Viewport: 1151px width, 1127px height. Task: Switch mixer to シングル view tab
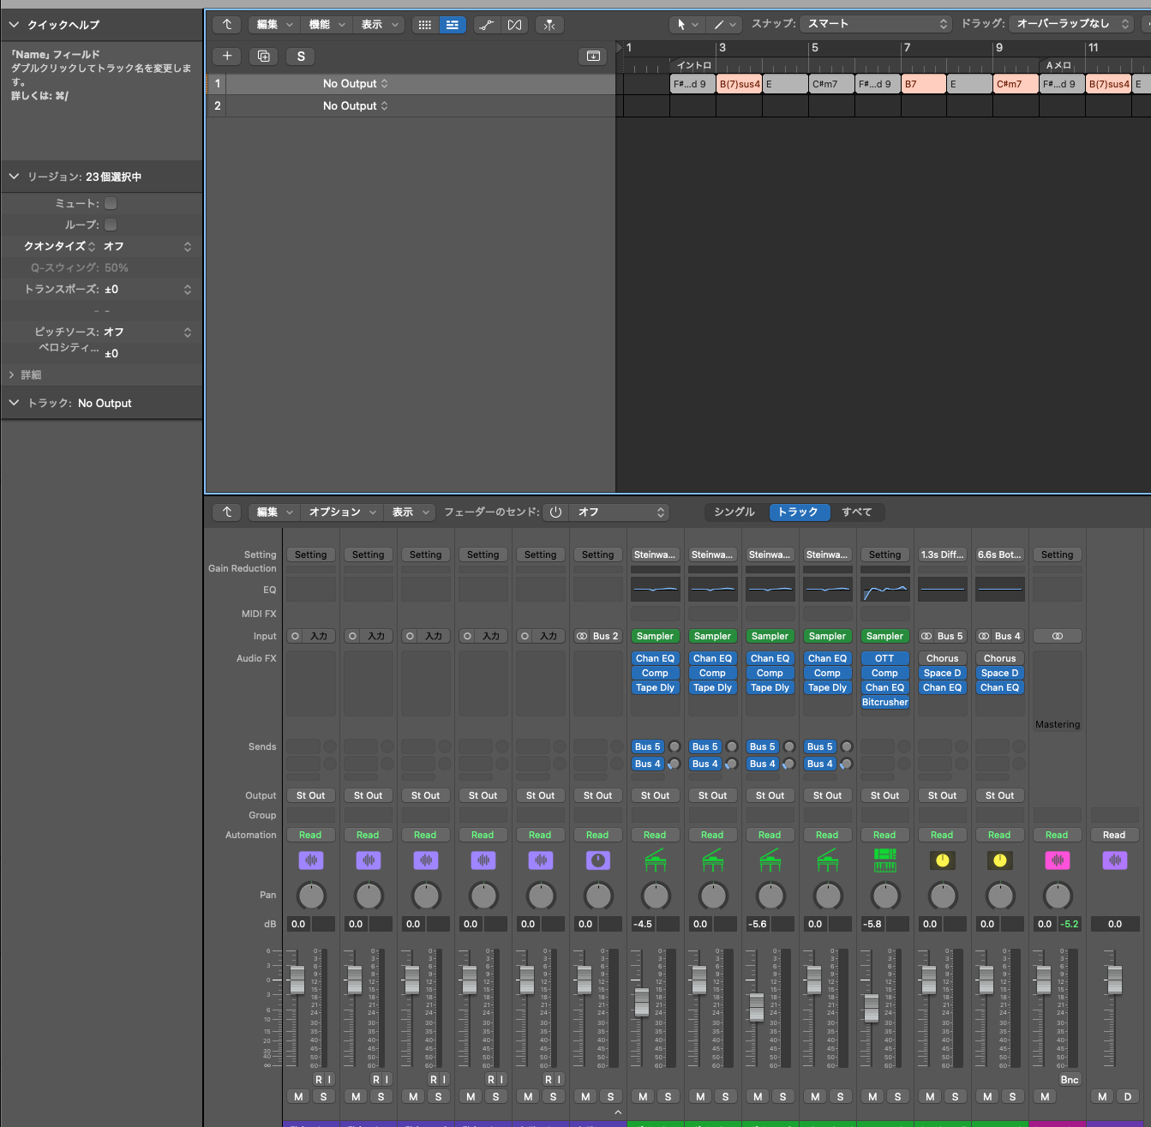734,513
